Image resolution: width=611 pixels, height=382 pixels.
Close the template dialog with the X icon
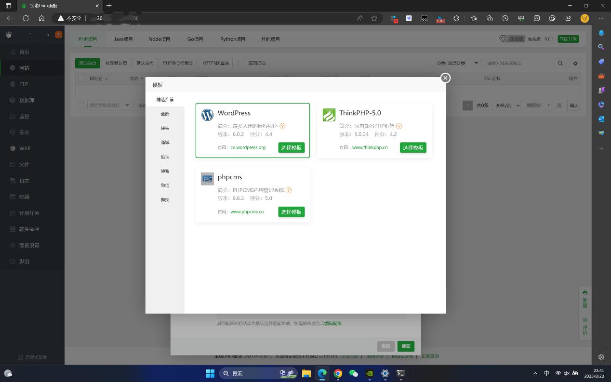pos(445,78)
